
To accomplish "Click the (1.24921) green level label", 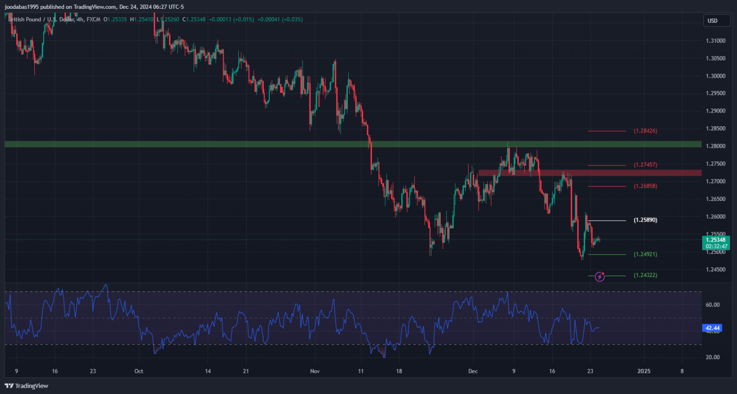I will pos(645,254).
